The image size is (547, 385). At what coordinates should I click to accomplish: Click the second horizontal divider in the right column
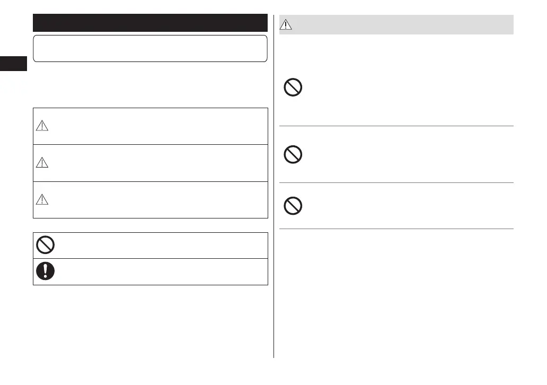[x=396, y=183]
